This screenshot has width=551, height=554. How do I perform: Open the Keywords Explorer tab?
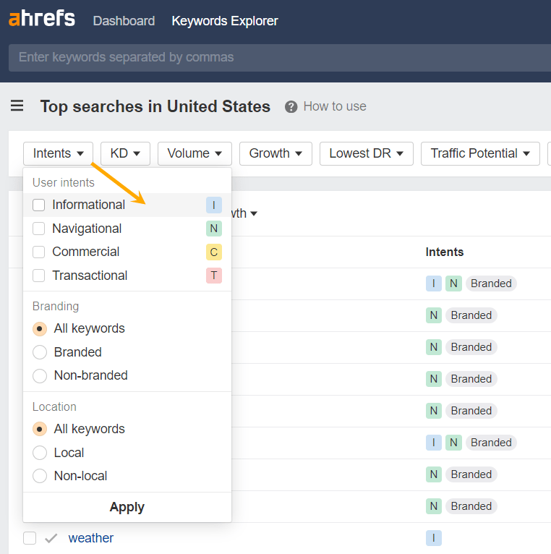[225, 21]
